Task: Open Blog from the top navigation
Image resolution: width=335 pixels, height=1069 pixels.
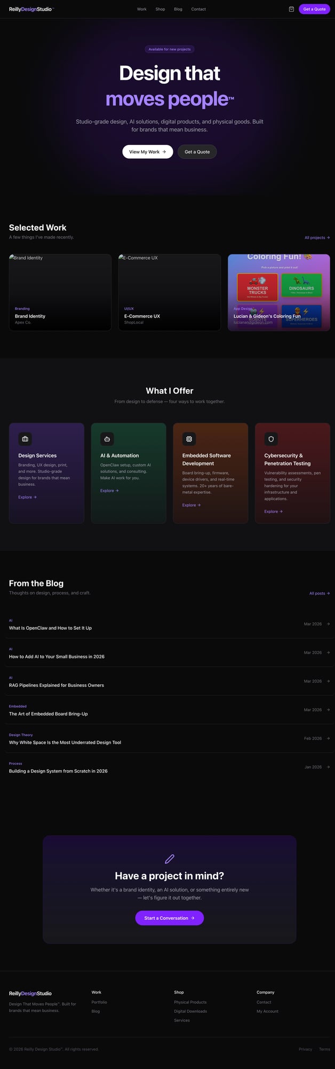Action: tap(178, 9)
